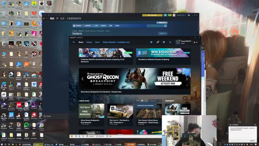Open the Games tab in Ubisoft Connect

click(x=89, y=42)
